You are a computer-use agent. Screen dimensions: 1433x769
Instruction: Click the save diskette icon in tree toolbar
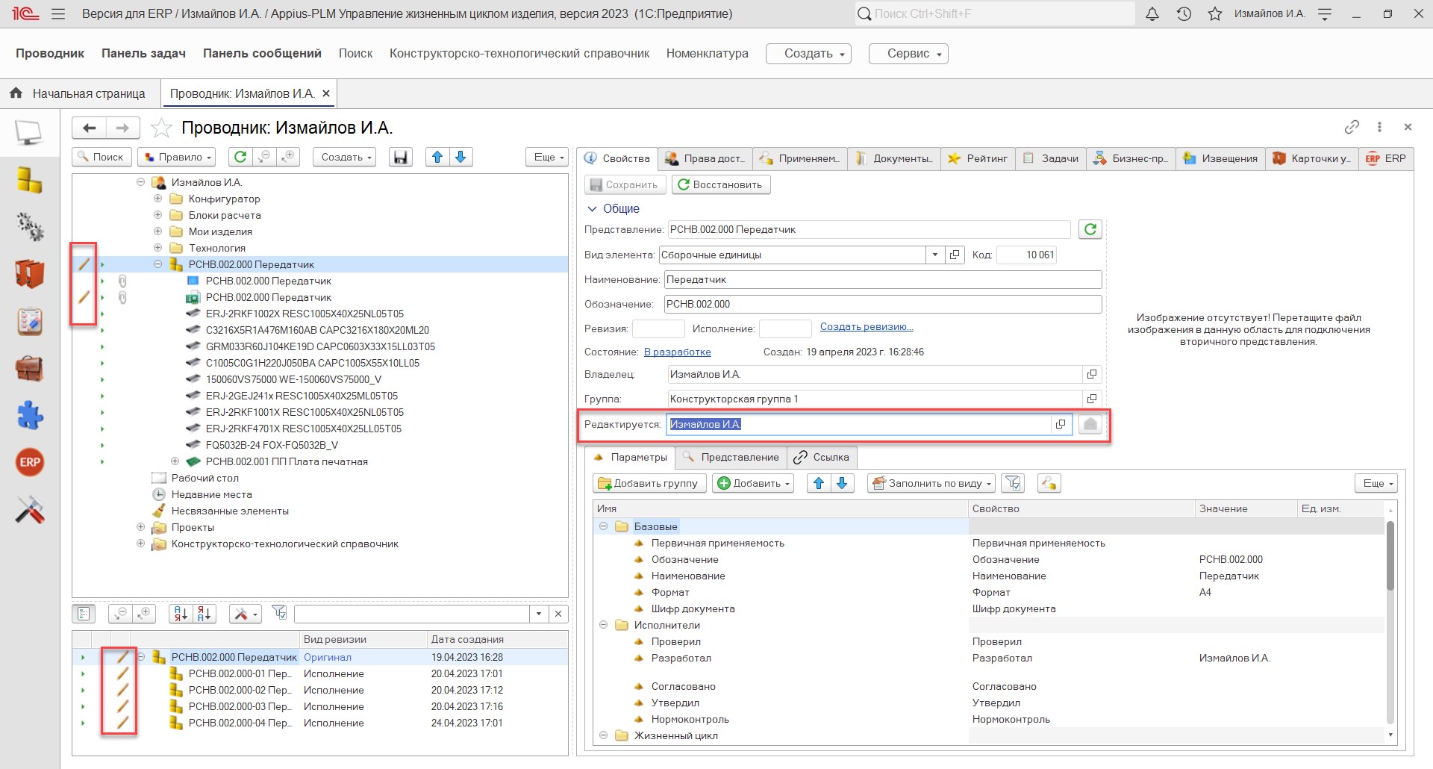(x=401, y=157)
